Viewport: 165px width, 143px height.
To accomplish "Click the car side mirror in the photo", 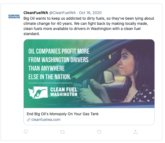I will (109, 76).
